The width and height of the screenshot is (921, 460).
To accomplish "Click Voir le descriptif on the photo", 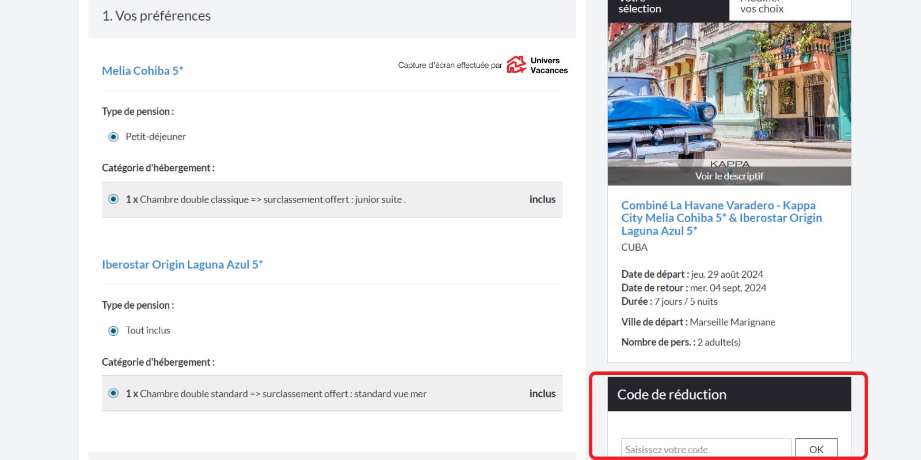I will coord(729,177).
